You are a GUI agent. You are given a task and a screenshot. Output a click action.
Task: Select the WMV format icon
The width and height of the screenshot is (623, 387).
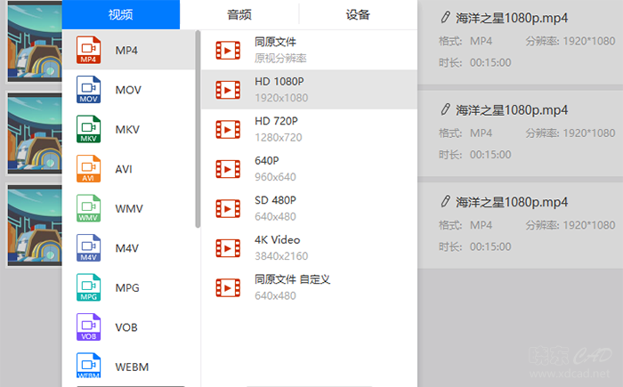tap(88, 208)
